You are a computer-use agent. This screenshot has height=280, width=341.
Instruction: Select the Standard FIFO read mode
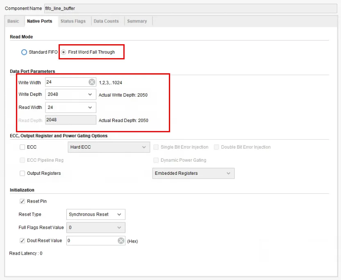coord(24,52)
